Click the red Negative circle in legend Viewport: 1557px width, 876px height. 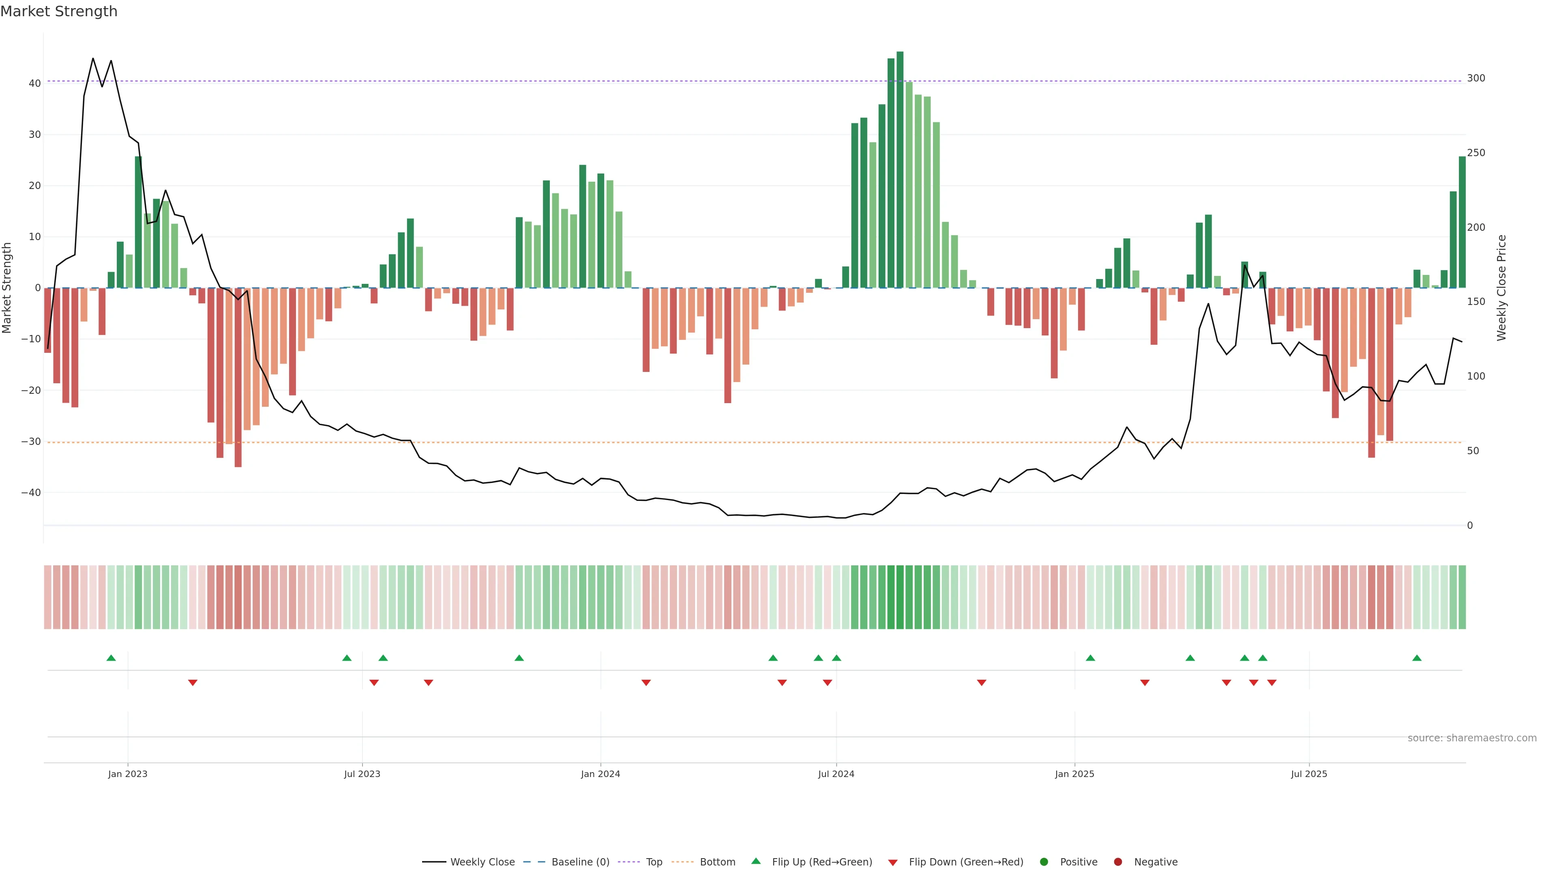(x=1117, y=862)
